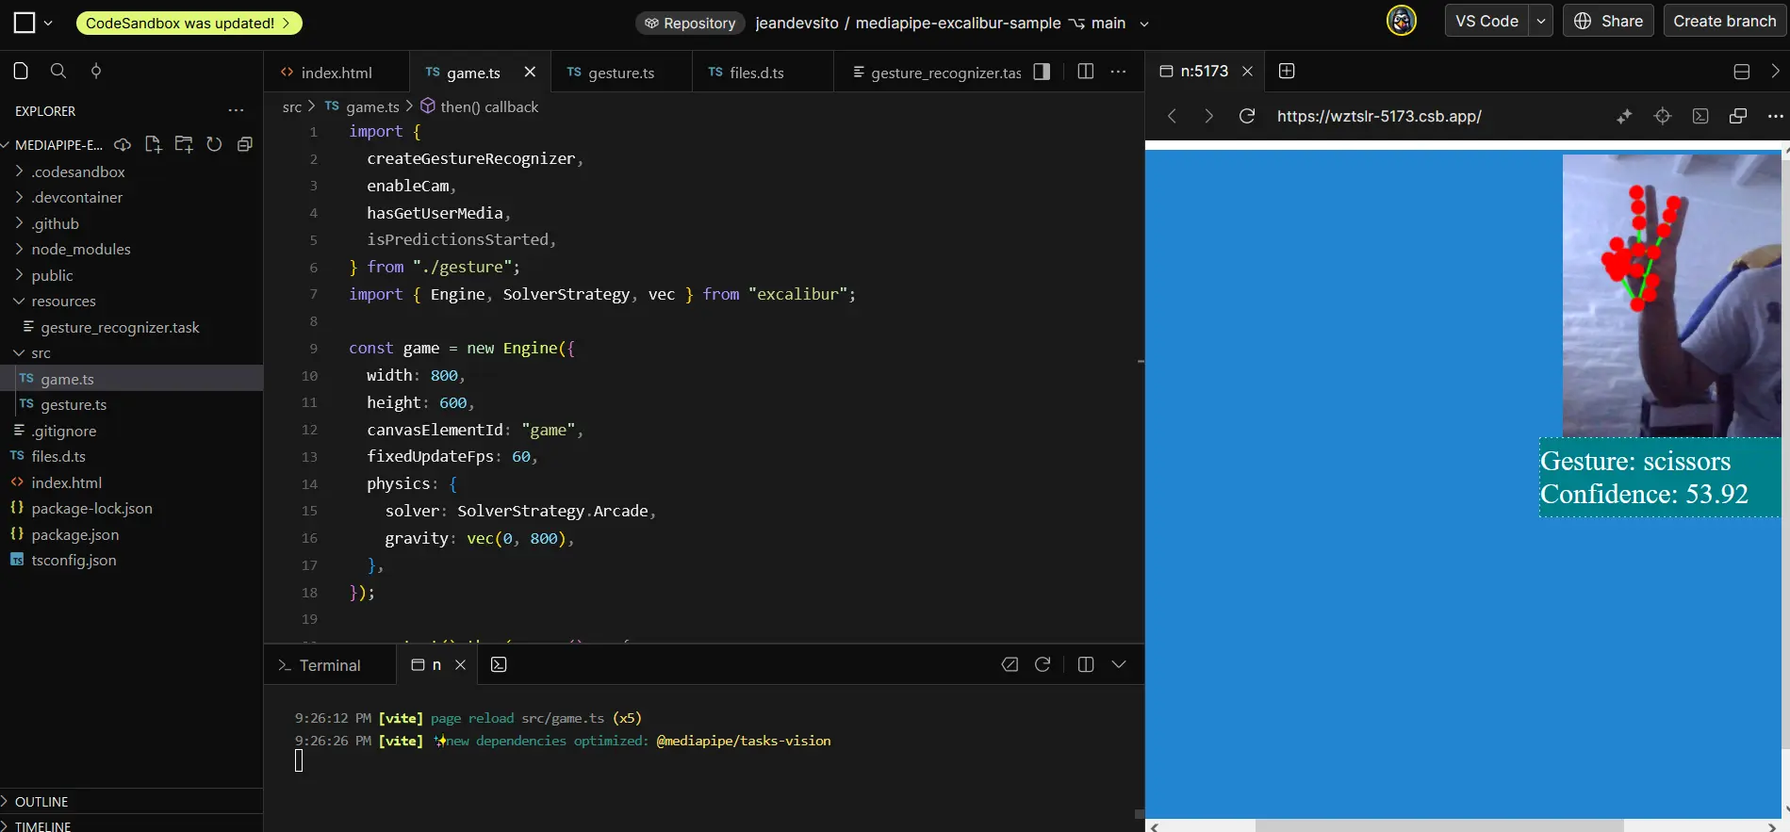Open preview in new window icon
Screen dimensions: 1790x832
coord(1737,116)
